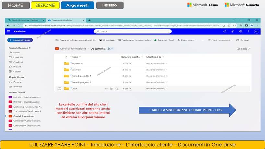Open the Microsoft Supporto link
The width and height of the screenshot is (265, 149).
pos(241,5)
